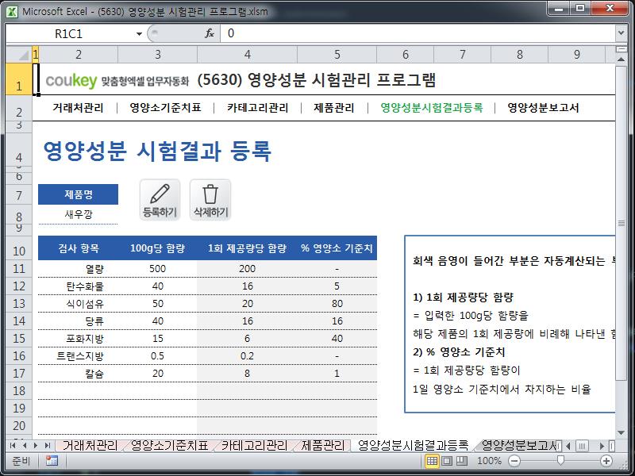635x476 pixels.
Task: Go to next sheet tab arrow
Action: click(x=36, y=446)
